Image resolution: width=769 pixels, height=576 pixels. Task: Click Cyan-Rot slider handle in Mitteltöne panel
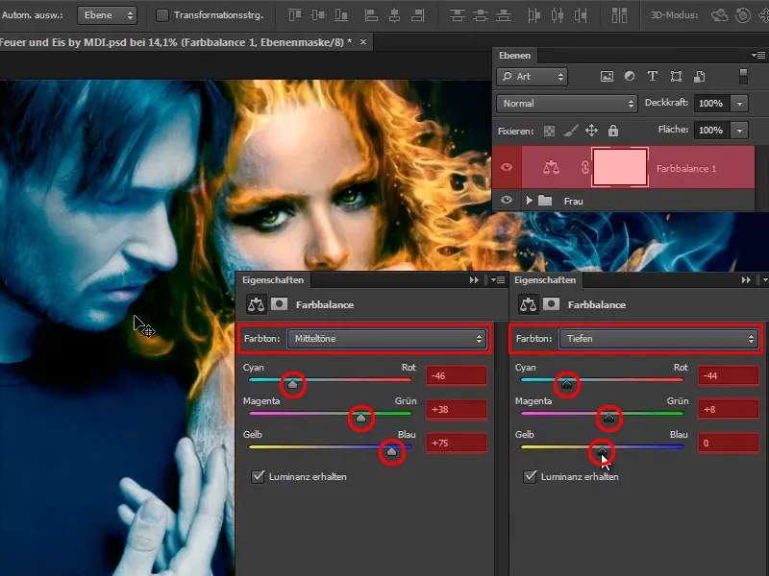(292, 384)
